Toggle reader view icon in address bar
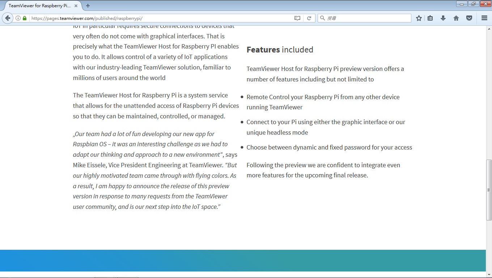Viewport: 492px width, 278px height. (297, 18)
